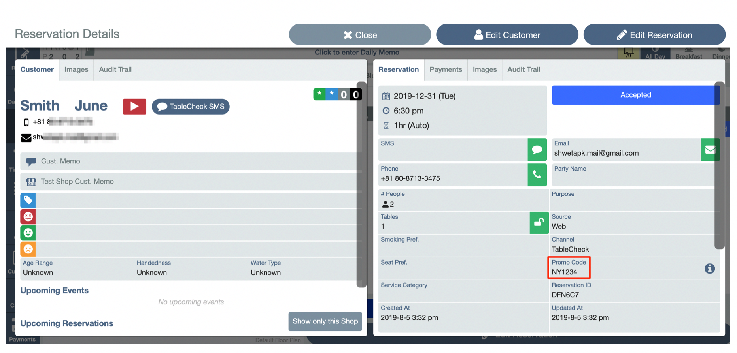
Task: Click the blue Accepted status button
Action: pyautogui.click(x=635, y=95)
